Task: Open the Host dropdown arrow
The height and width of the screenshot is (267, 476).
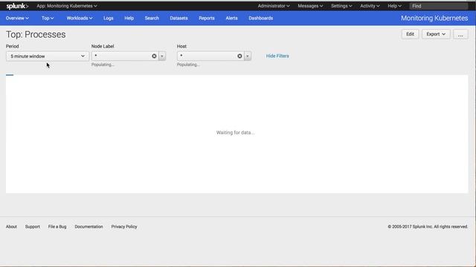Action: click(248, 56)
